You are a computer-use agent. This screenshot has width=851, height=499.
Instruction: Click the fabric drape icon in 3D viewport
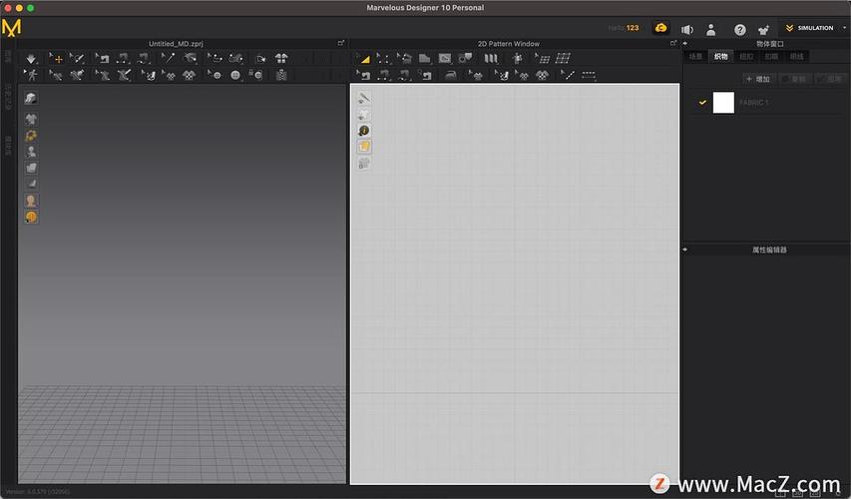pos(31,98)
